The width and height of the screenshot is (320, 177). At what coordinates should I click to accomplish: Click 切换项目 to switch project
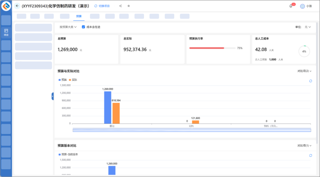click(x=102, y=6)
